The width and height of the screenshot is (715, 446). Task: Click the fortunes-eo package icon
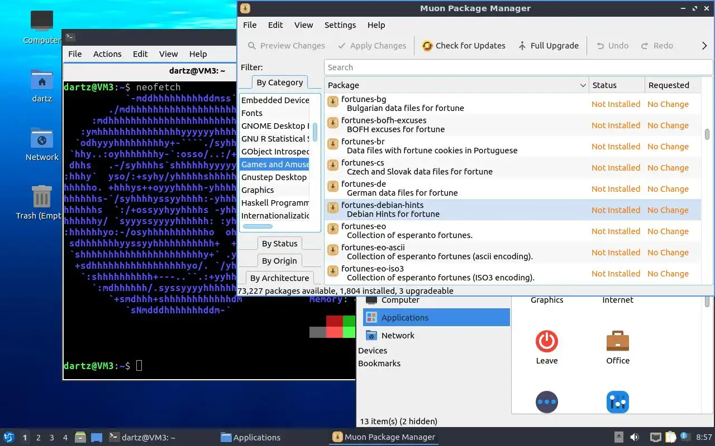point(333,229)
